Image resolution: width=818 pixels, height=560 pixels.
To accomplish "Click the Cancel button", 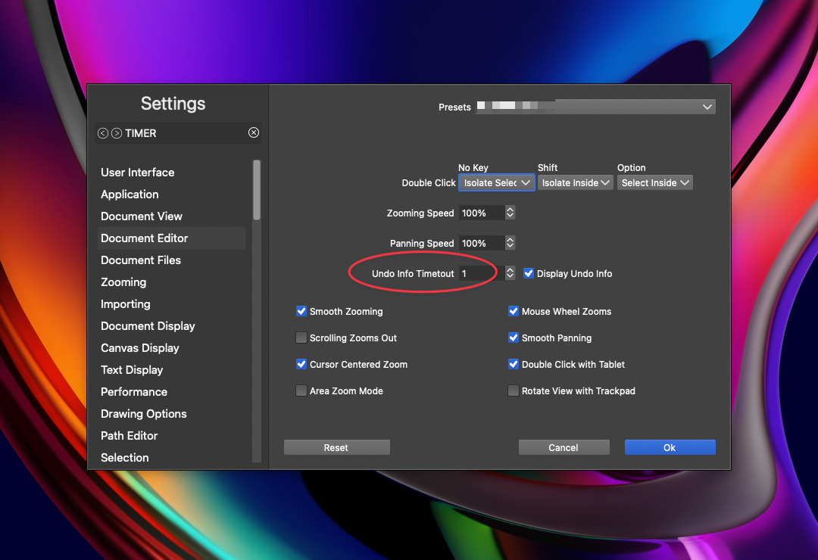I will pyautogui.click(x=564, y=447).
